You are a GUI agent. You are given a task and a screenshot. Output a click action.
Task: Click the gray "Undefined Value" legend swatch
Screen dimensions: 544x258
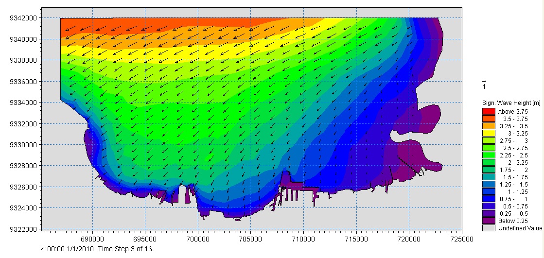487,228
